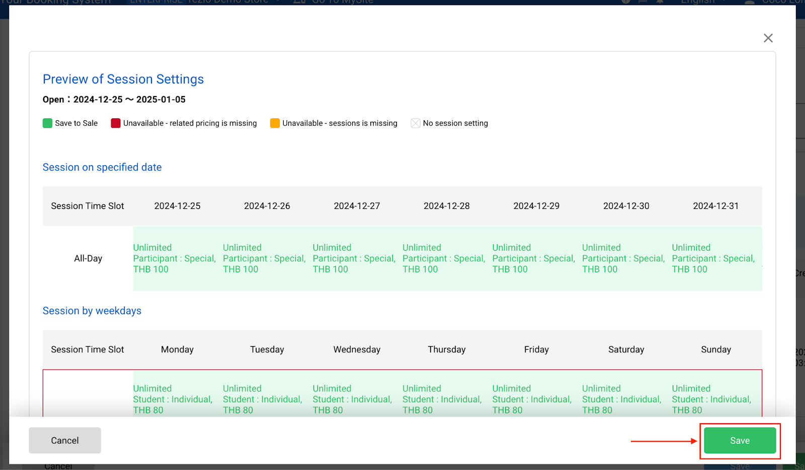
Task: Click the green Save to Sale legend swatch
Action: [x=48, y=123]
